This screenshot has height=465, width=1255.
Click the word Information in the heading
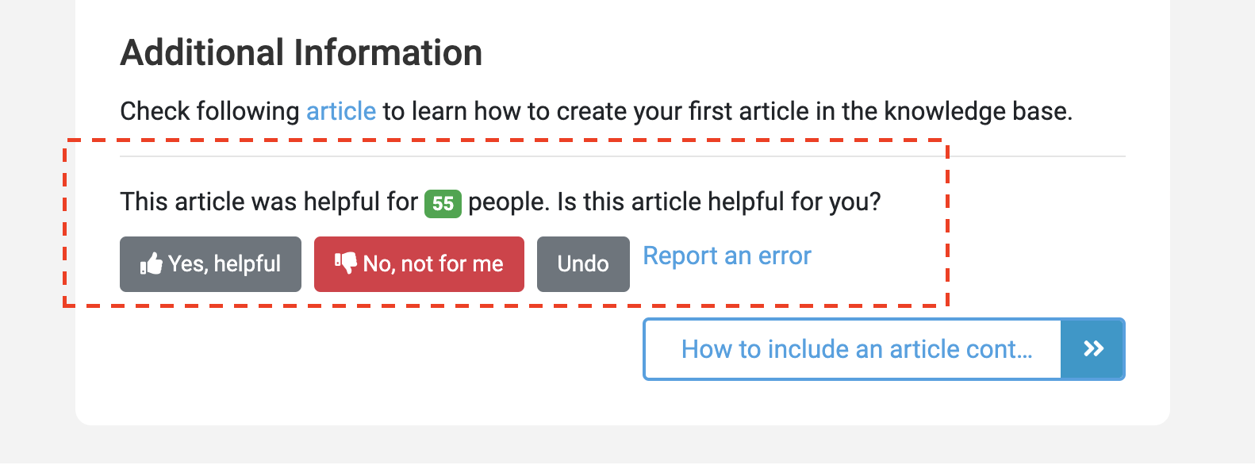[x=388, y=53]
